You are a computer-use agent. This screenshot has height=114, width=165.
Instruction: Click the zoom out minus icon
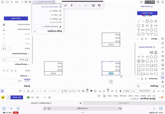tap(22, 2)
